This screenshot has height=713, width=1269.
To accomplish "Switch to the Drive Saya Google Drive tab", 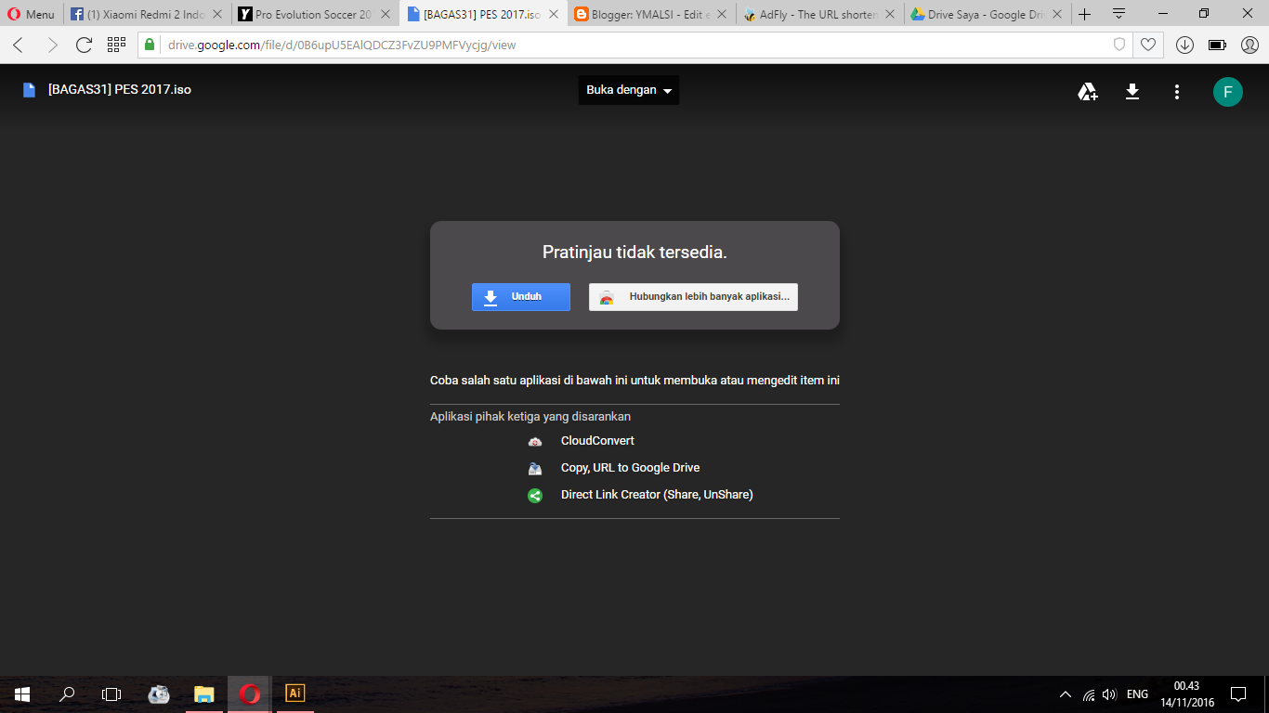I will click(x=987, y=14).
